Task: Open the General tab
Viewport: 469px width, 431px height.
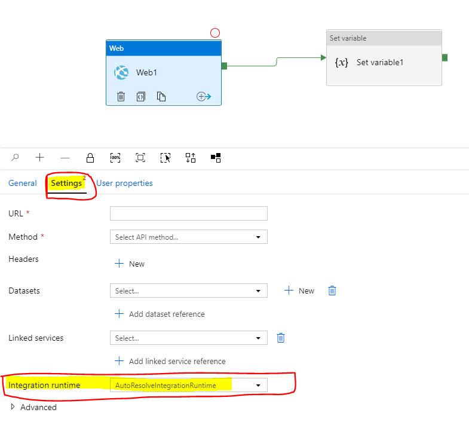Action: (23, 183)
